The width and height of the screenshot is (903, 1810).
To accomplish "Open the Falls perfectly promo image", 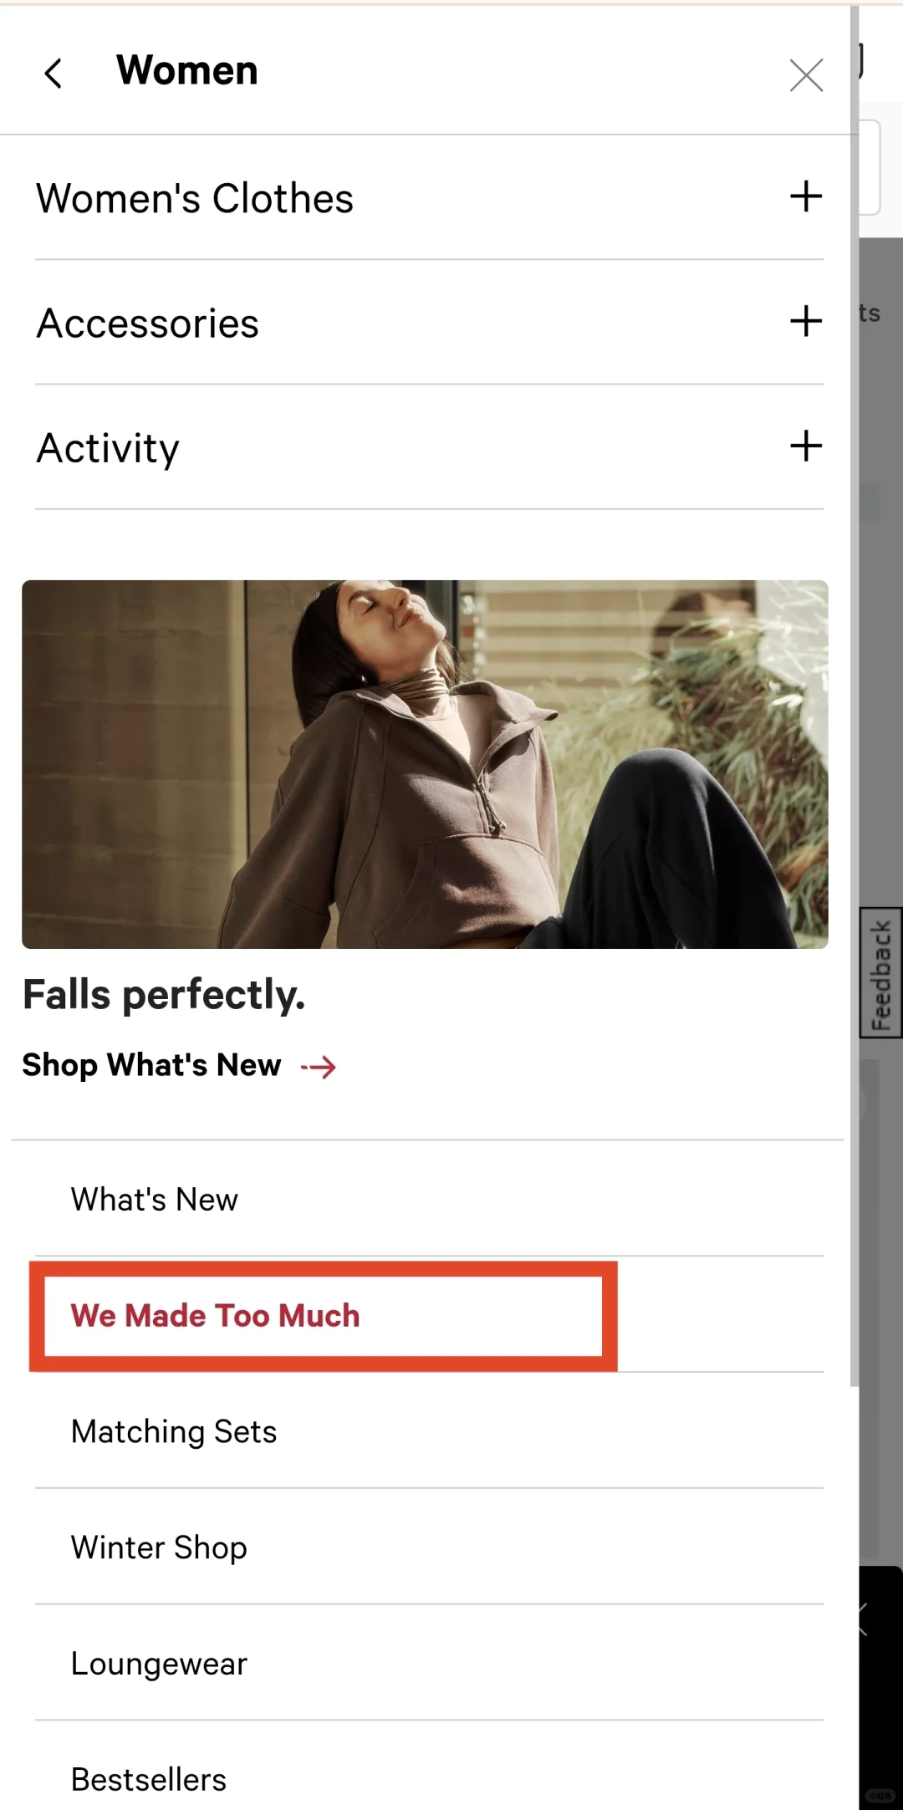I will (425, 764).
